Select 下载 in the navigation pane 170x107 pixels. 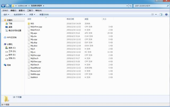[x=10, y=24]
